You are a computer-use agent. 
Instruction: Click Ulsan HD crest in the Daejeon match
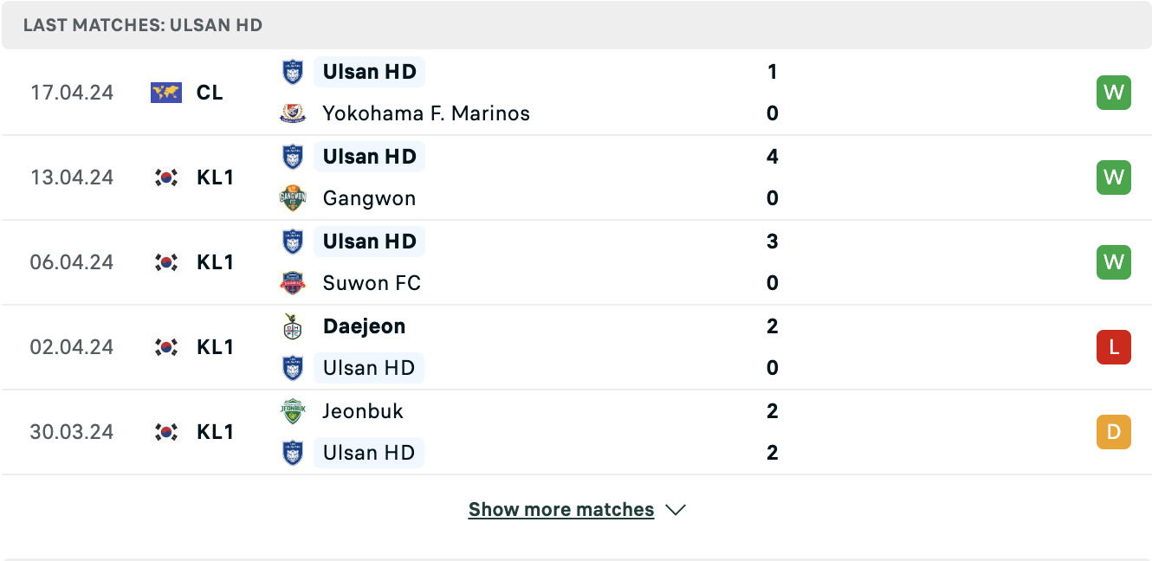[x=293, y=368]
